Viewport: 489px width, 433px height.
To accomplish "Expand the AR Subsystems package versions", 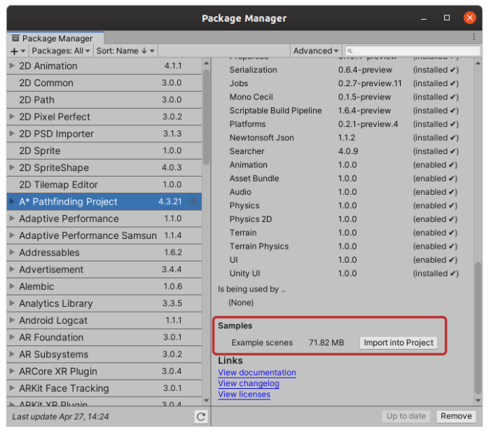I will pos(12,354).
